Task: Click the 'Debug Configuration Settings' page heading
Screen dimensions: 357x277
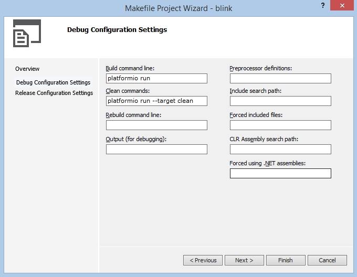Action: pyautogui.click(x=117, y=29)
